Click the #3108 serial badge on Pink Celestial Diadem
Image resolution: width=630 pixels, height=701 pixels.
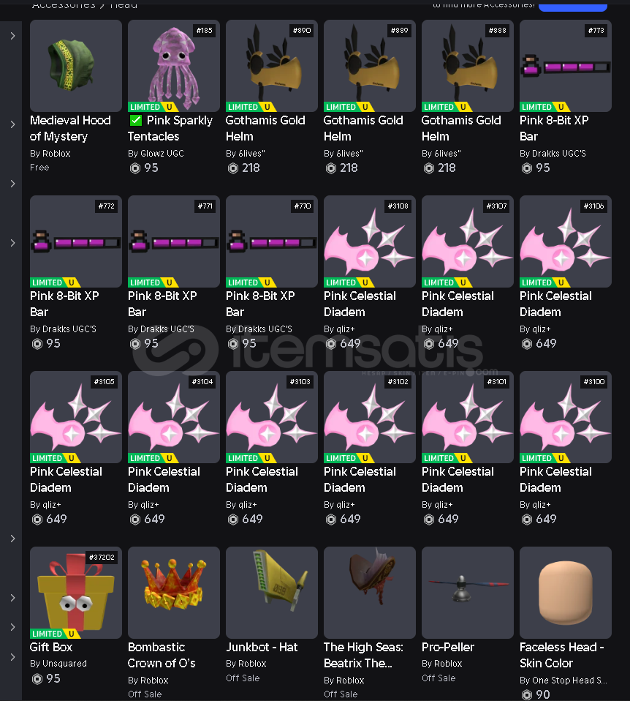[398, 206]
